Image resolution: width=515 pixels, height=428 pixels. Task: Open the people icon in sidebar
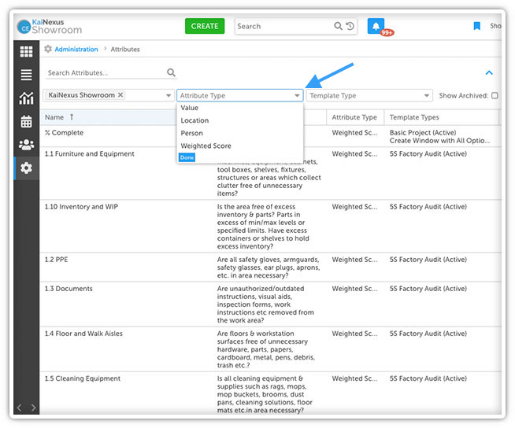(26, 145)
